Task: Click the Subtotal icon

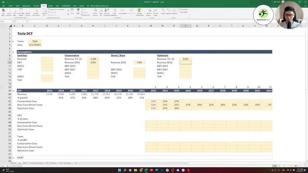Action: tap(174, 11)
